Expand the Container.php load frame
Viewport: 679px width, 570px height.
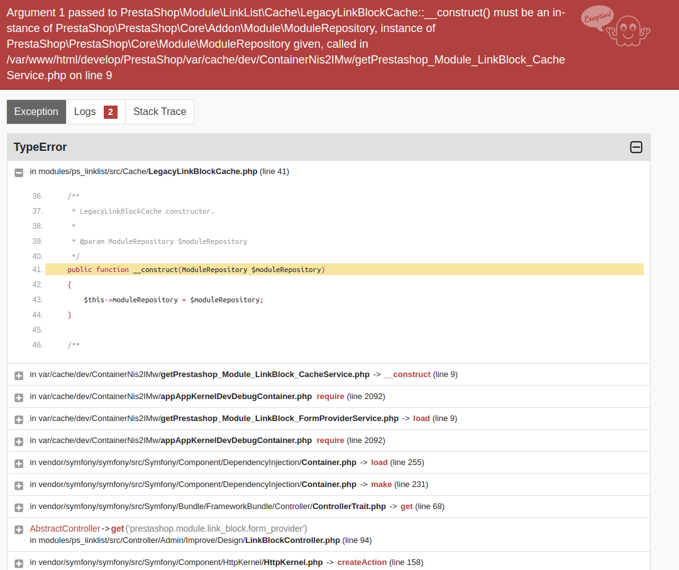tap(18, 462)
